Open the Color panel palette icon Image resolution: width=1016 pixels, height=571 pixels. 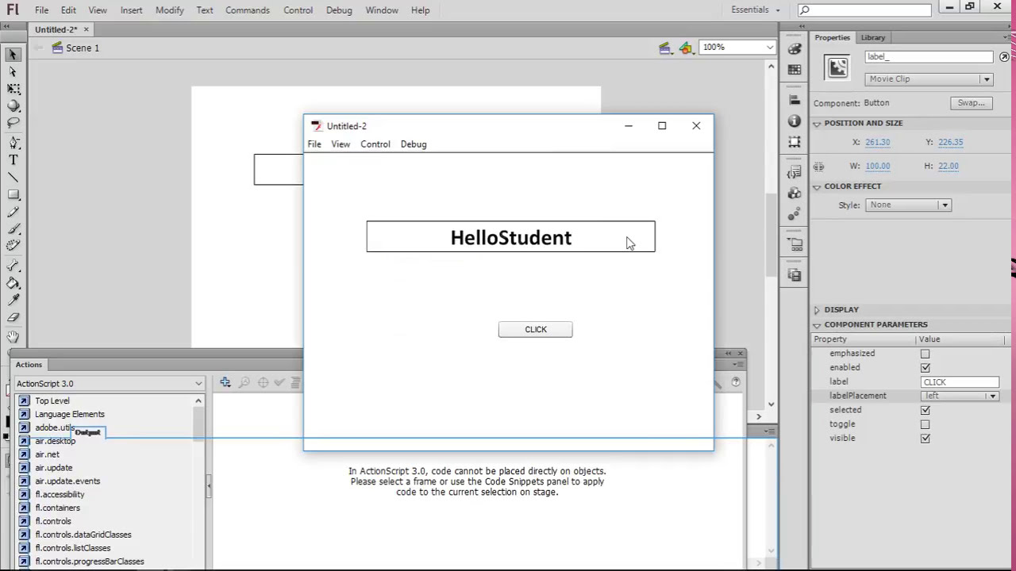coord(795,49)
